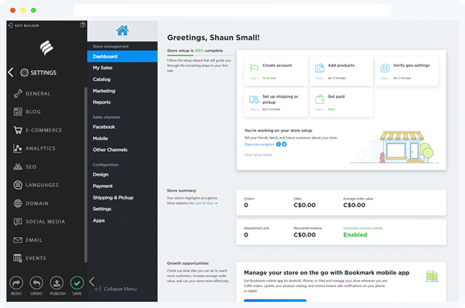Click the Bookmark logo in sidebar
The width and height of the screenshot is (465, 308).
(x=46, y=48)
